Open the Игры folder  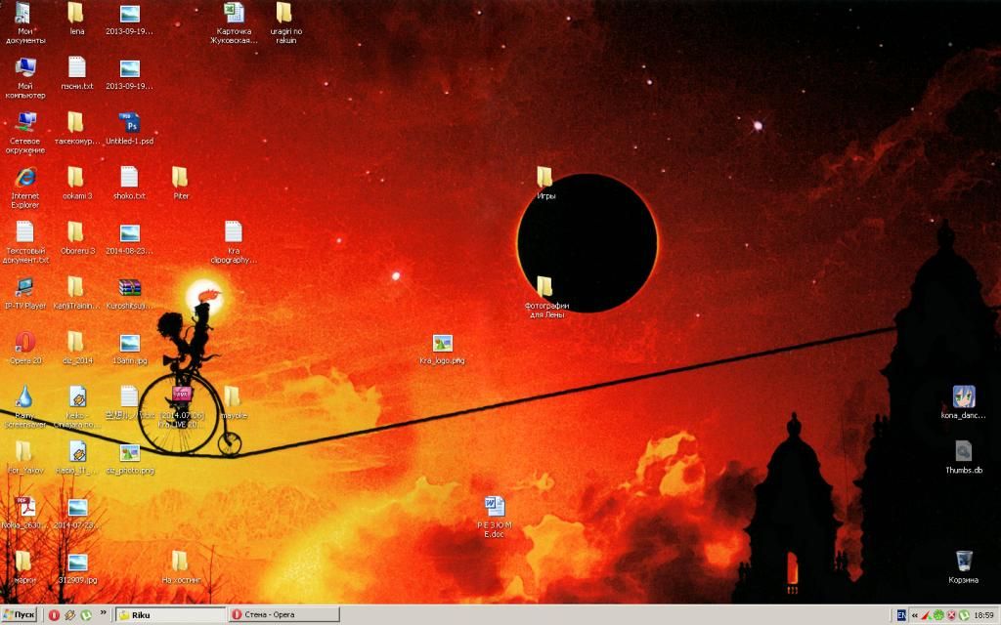(545, 178)
